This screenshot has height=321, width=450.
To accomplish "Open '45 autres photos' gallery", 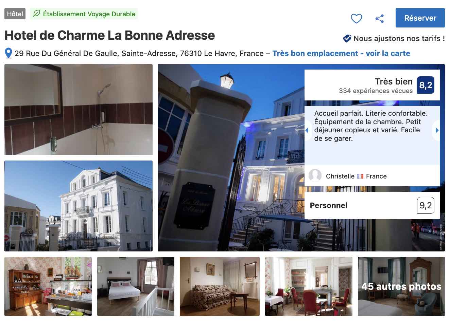I will tap(401, 286).
